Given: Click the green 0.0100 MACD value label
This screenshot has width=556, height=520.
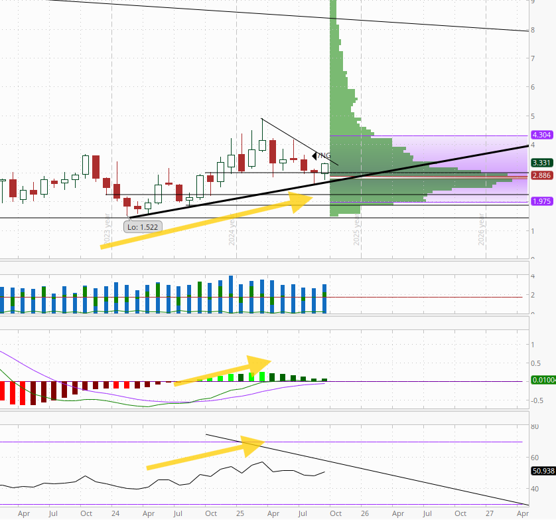Looking at the screenshot, I should click(x=543, y=380).
